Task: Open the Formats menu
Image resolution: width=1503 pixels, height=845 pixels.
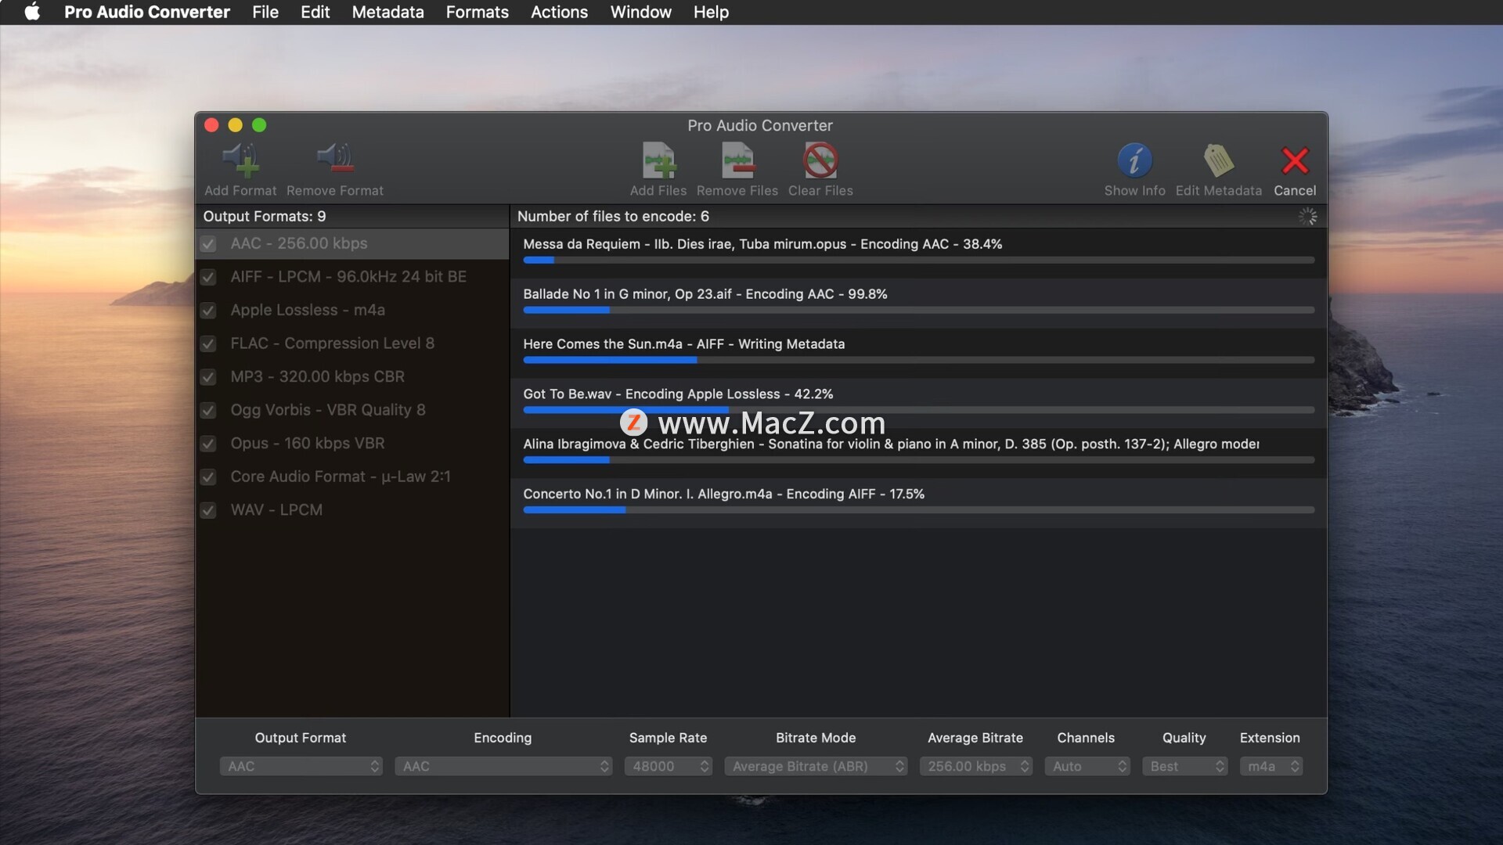Action: point(477,12)
